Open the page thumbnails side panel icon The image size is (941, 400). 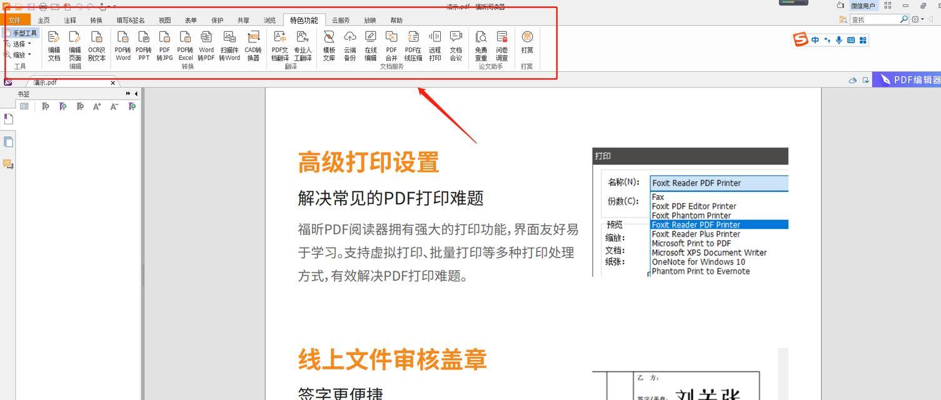point(8,142)
